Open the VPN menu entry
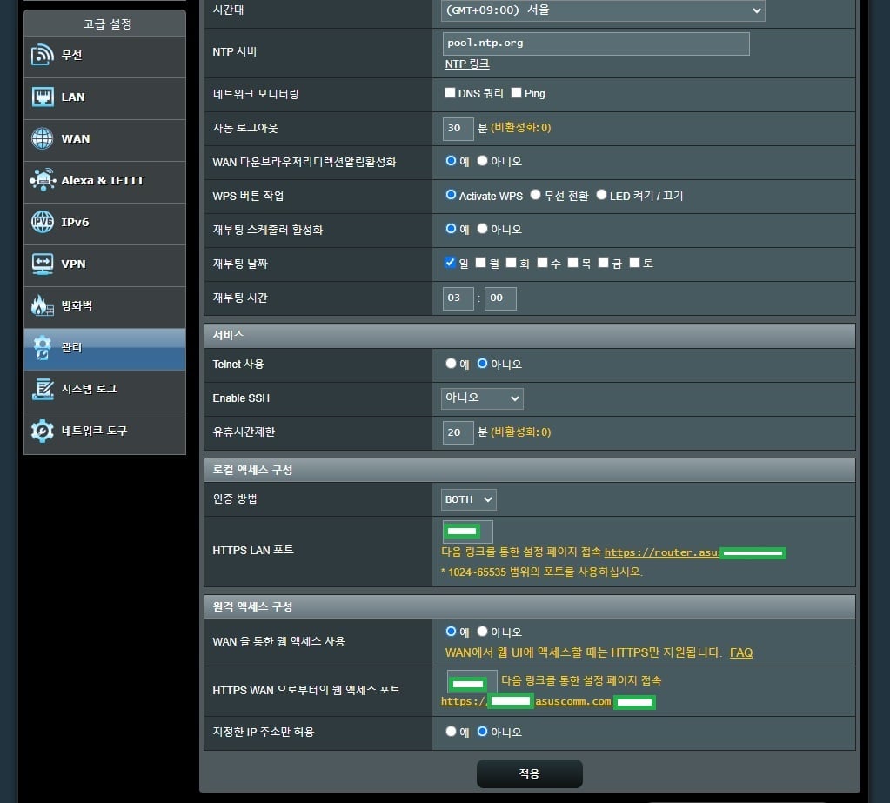Viewport: 890px width, 803px height. [x=105, y=265]
